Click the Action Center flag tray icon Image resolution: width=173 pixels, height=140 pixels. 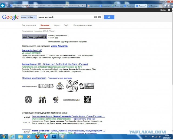click(153, 137)
